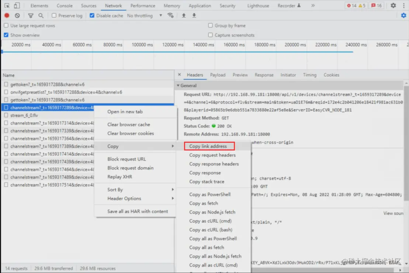Enable Capture screenshots checkbox
409x273 pixels.
point(210,35)
